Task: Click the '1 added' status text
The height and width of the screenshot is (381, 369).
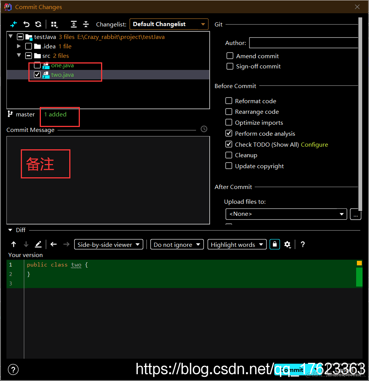Action: click(55, 115)
